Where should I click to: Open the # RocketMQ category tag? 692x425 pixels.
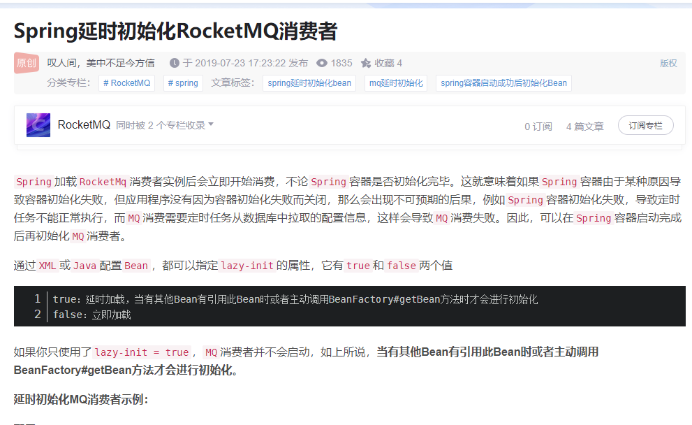(x=126, y=83)
